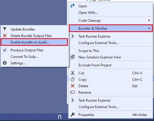Image resolution: width=154 pixels, height=121 pixels.
Task: Click the git branch icon in status bar
Action: click(x=60, y=117)
